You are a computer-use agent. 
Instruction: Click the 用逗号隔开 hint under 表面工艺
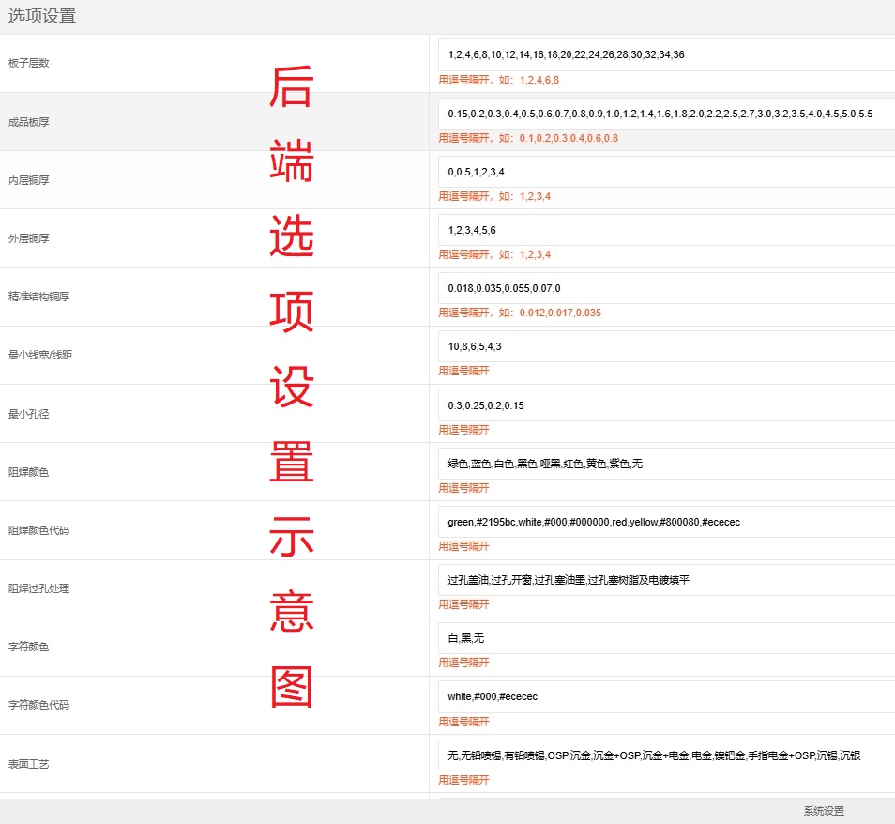(465, 780)
